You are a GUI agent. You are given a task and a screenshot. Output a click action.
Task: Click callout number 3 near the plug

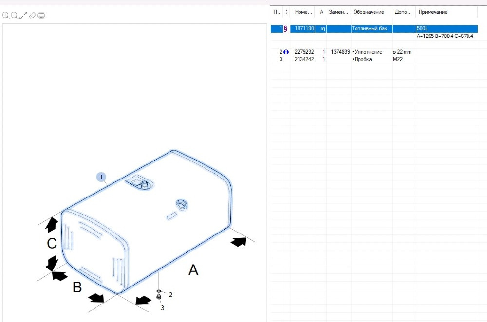click(163, 307)
